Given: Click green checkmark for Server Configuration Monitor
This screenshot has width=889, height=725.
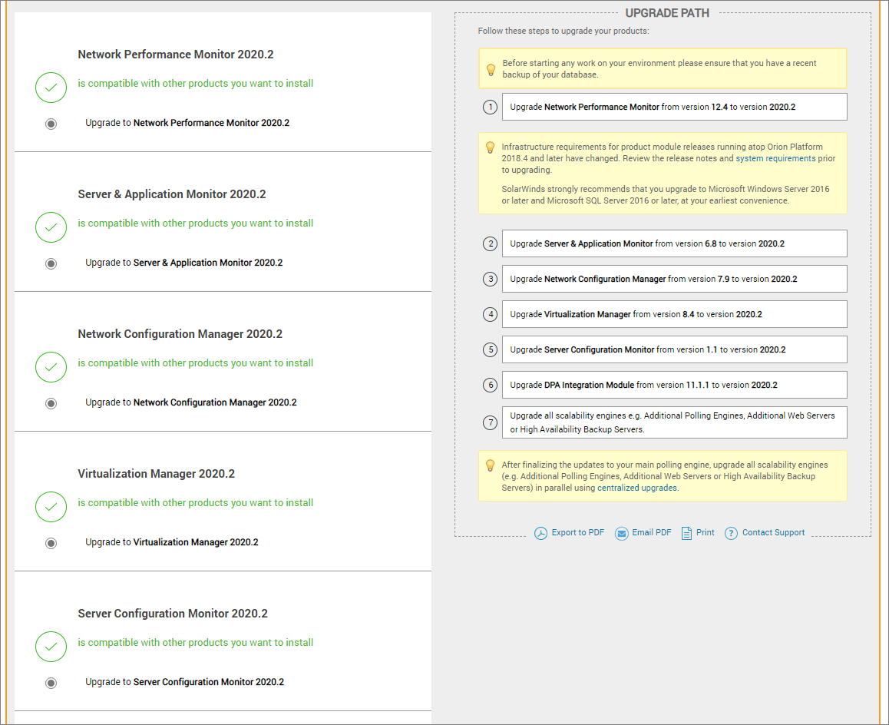Looking at the screenshot, I should [x=51, y=647].
